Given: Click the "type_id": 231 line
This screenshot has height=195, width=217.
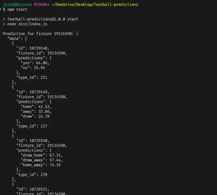Looking at the screenshot, I should (x=32, y=77).
